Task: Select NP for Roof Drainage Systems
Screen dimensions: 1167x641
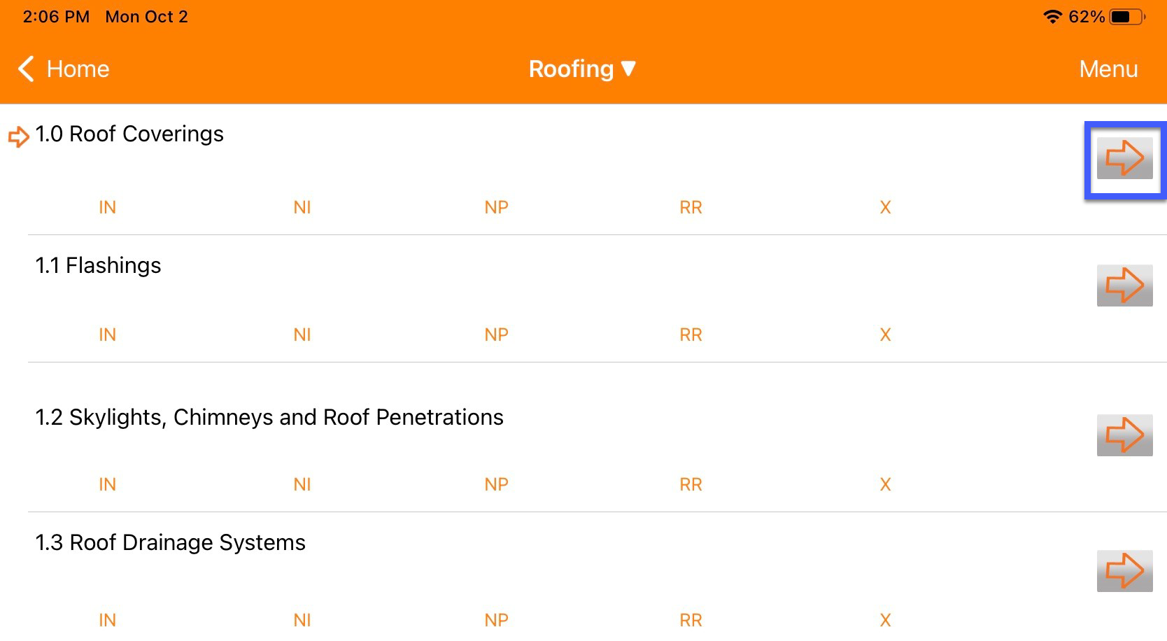Action: pos(496,620)
